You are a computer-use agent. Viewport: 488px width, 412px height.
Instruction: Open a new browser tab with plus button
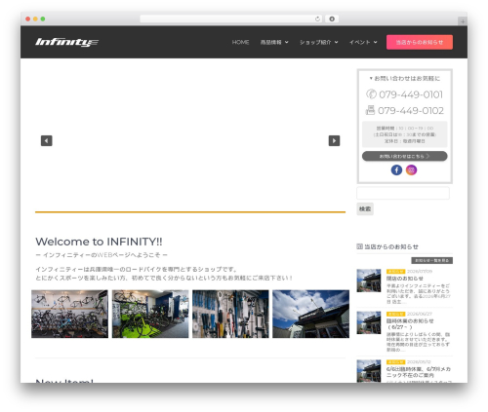463,21
